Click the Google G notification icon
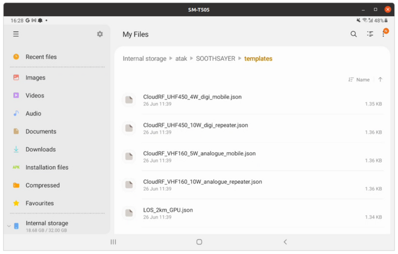Image resolution: width=398 pixels, height=254 pixels. [27, 20]
